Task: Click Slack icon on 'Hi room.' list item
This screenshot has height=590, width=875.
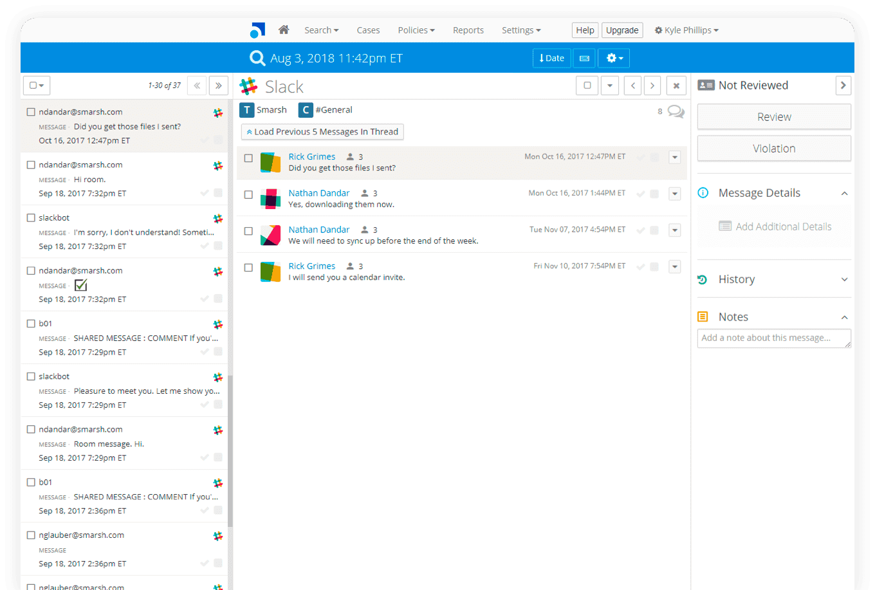Action: tap(218, 165)
